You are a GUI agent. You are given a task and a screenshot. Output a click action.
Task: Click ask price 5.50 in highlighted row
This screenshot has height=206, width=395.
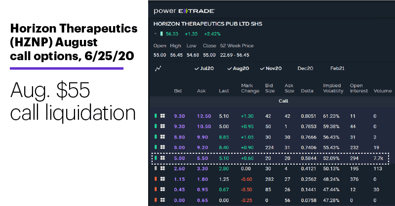click(x=202, y=158)
